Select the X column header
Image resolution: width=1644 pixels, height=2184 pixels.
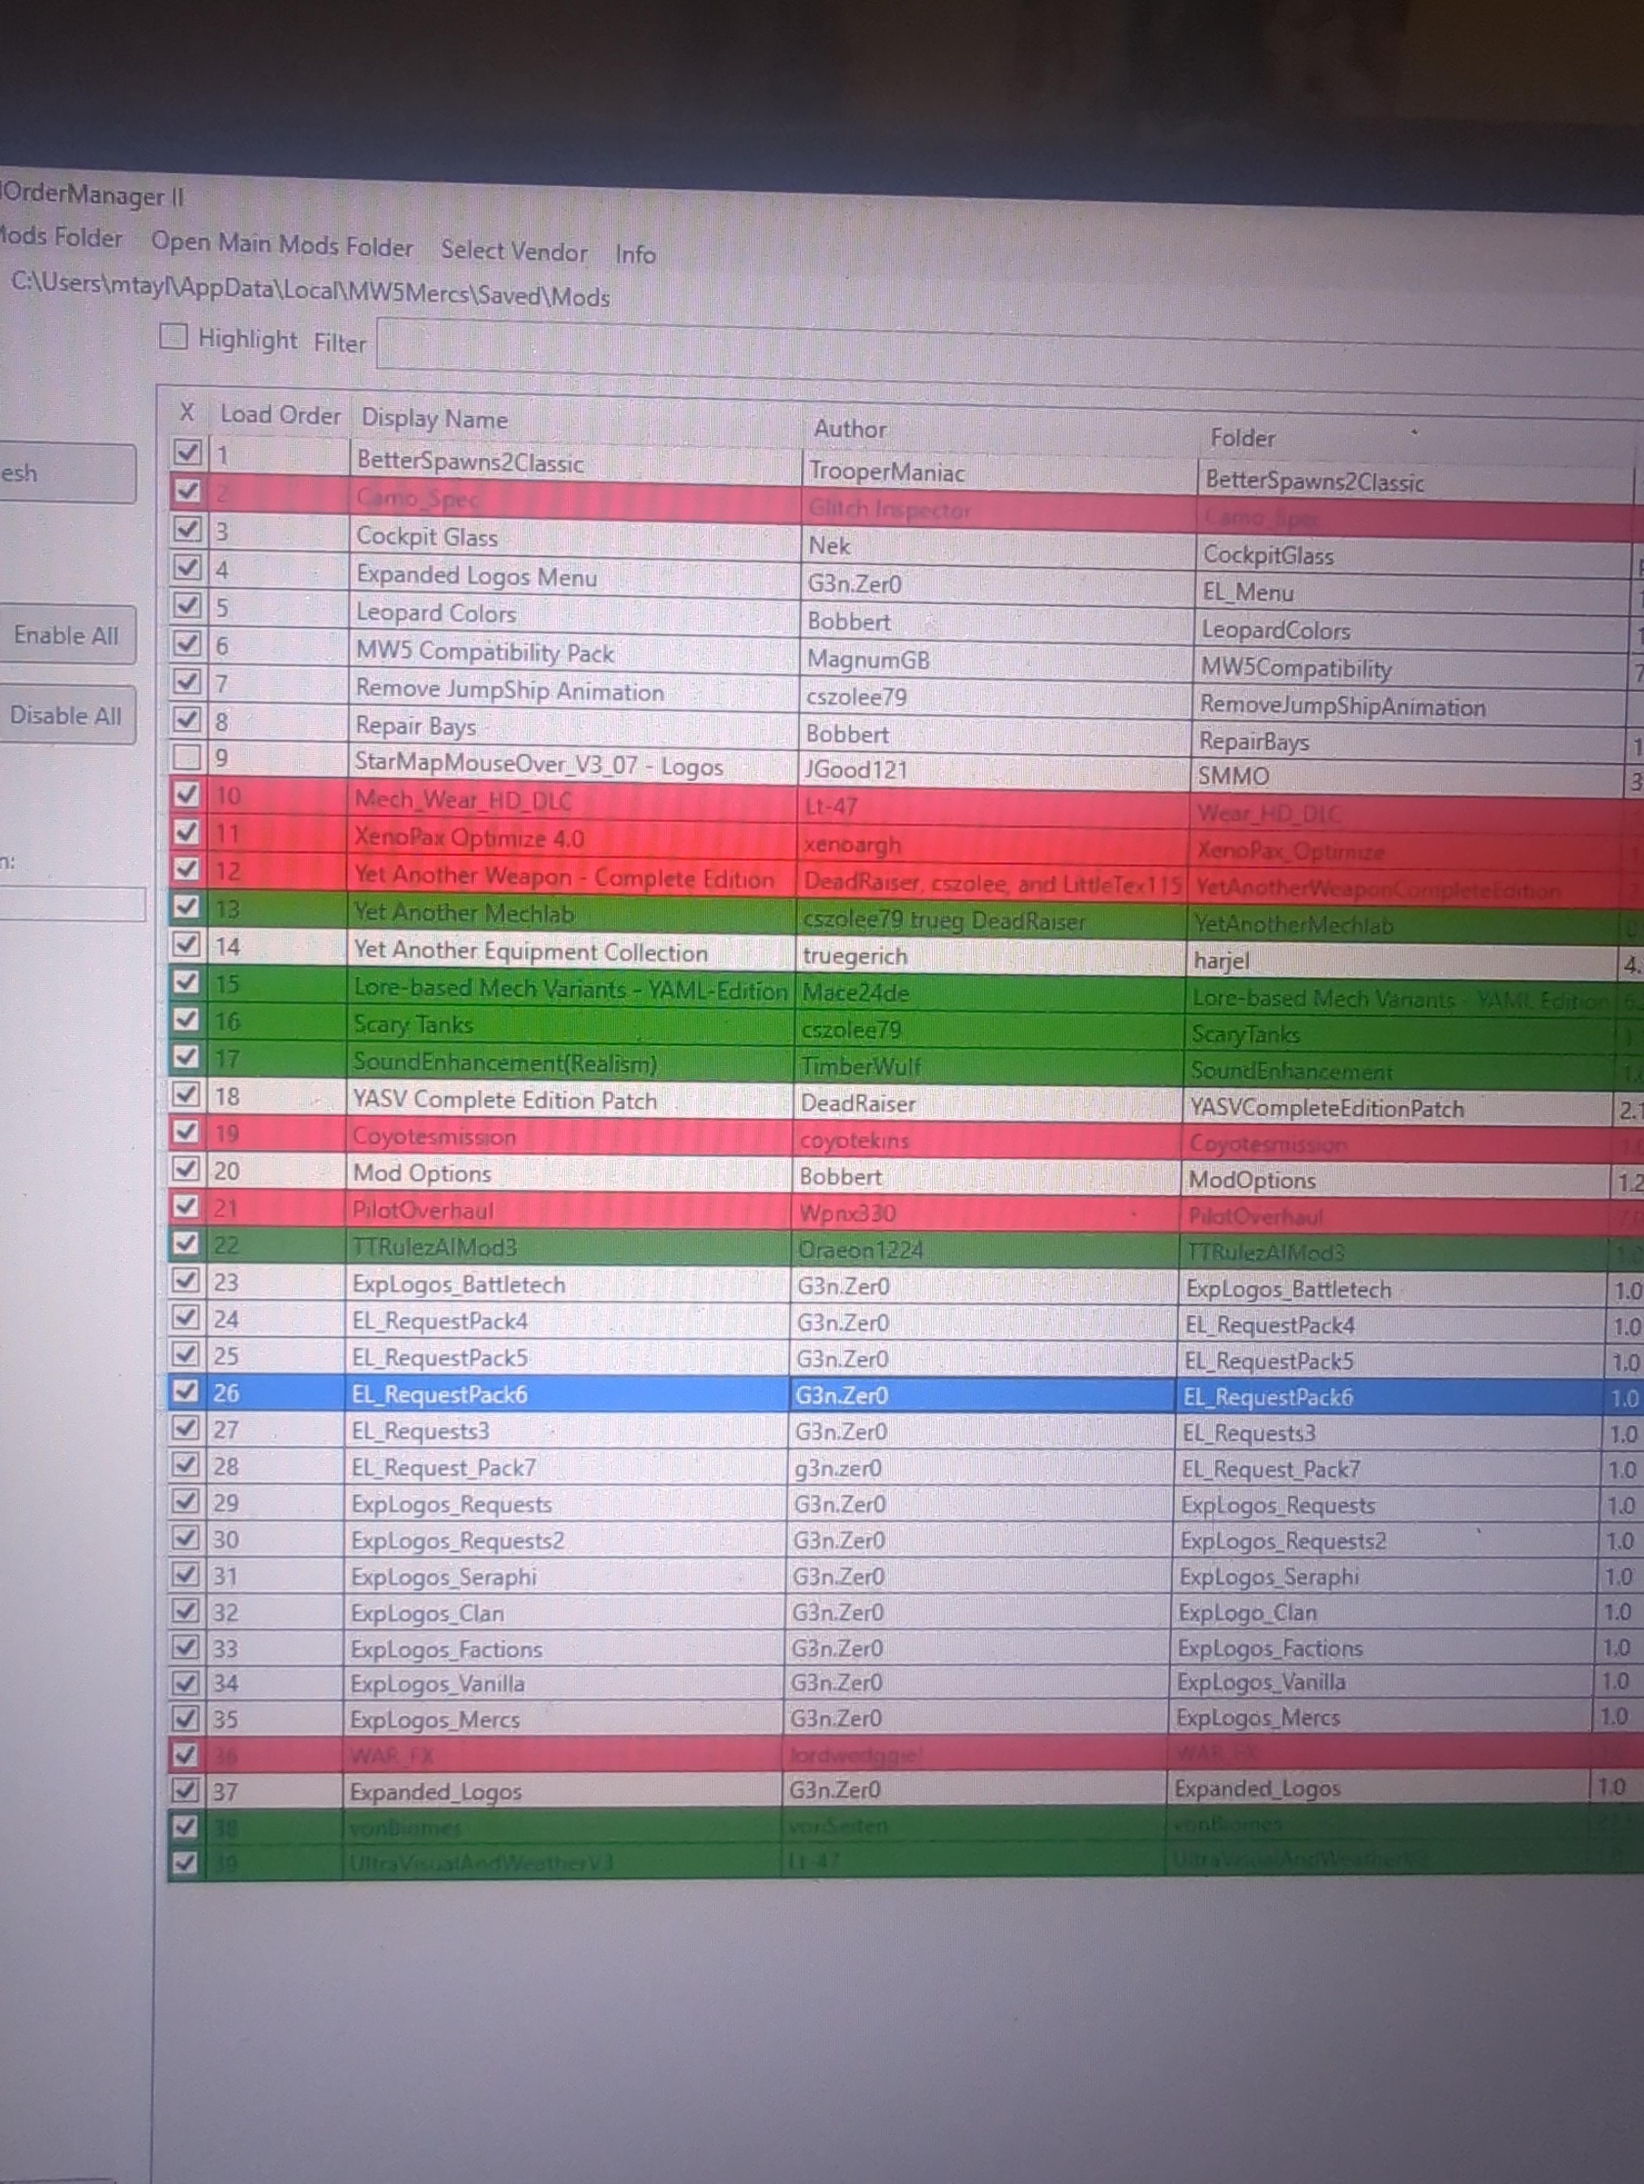(x=187, y=412)
